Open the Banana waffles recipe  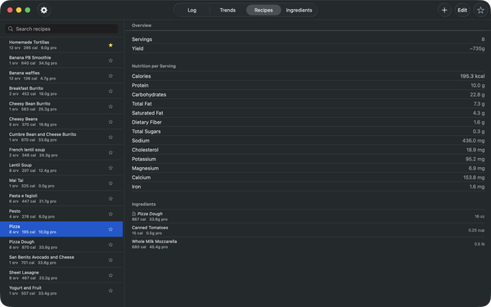click(x=61, y=76)
